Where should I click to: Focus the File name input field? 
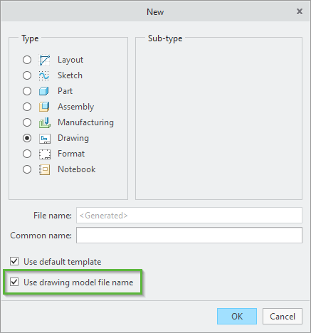189,216
